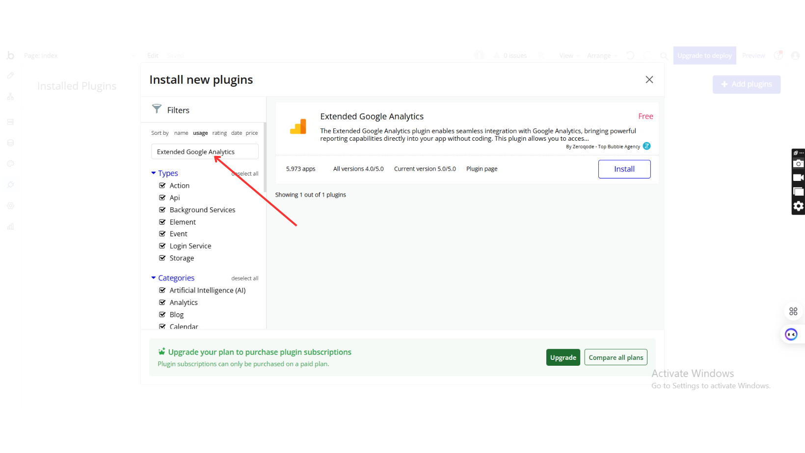This screenshot has width=805, height=453.
Task: Click the Zeroqode agency badge icon
Action: (647, 146)
